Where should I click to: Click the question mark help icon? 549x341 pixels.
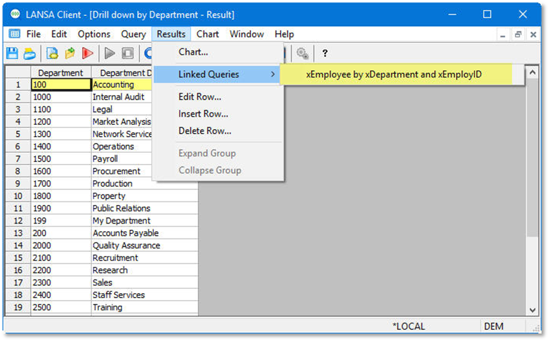pyautogui.click(x=325, y=53)
